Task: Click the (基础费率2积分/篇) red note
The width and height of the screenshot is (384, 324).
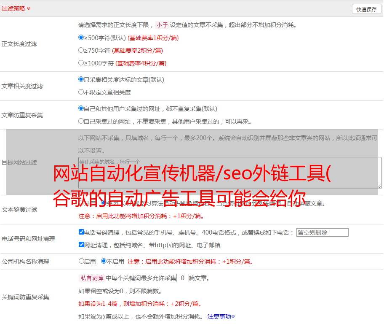Action: click(x=137, y=51)
